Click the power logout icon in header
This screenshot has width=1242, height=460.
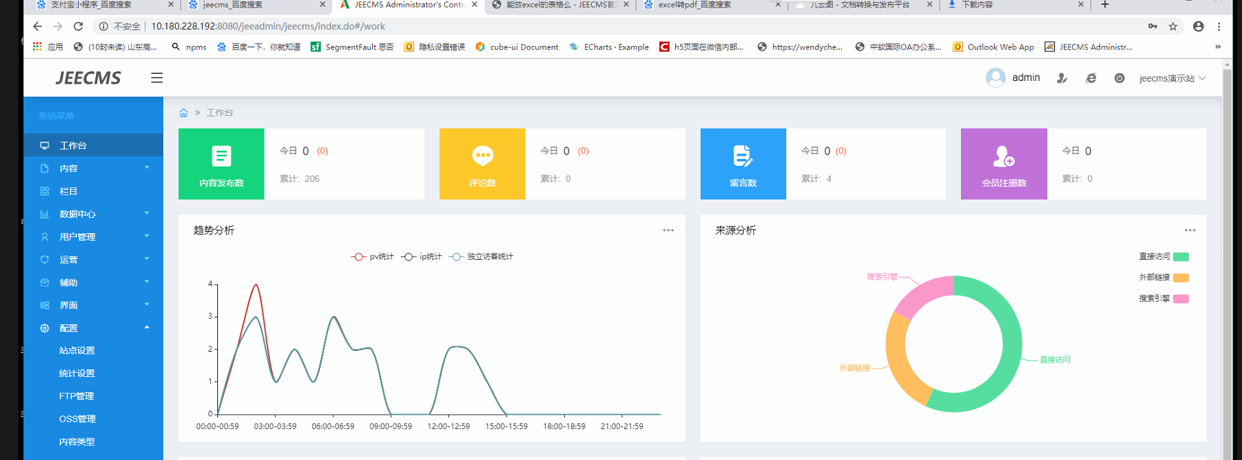pyautogui.click(x=1119, y=78)
